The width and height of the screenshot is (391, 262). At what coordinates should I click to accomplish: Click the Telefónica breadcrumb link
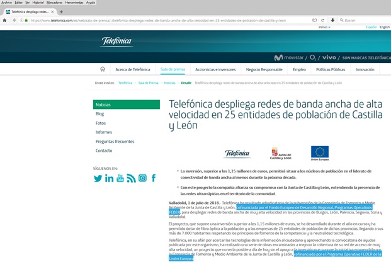coord(125,83)
